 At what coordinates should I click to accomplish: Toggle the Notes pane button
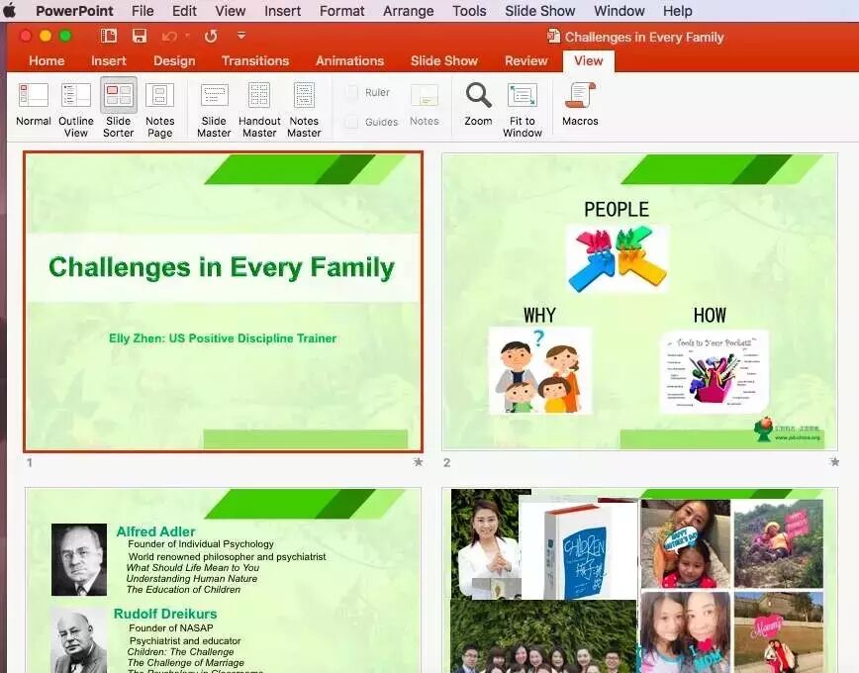[x=425, y=105]
